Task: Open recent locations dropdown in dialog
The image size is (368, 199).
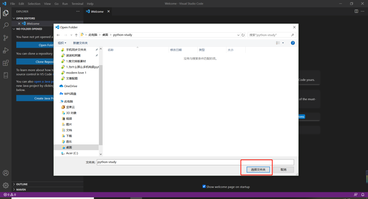Action: tap(71, 35)
